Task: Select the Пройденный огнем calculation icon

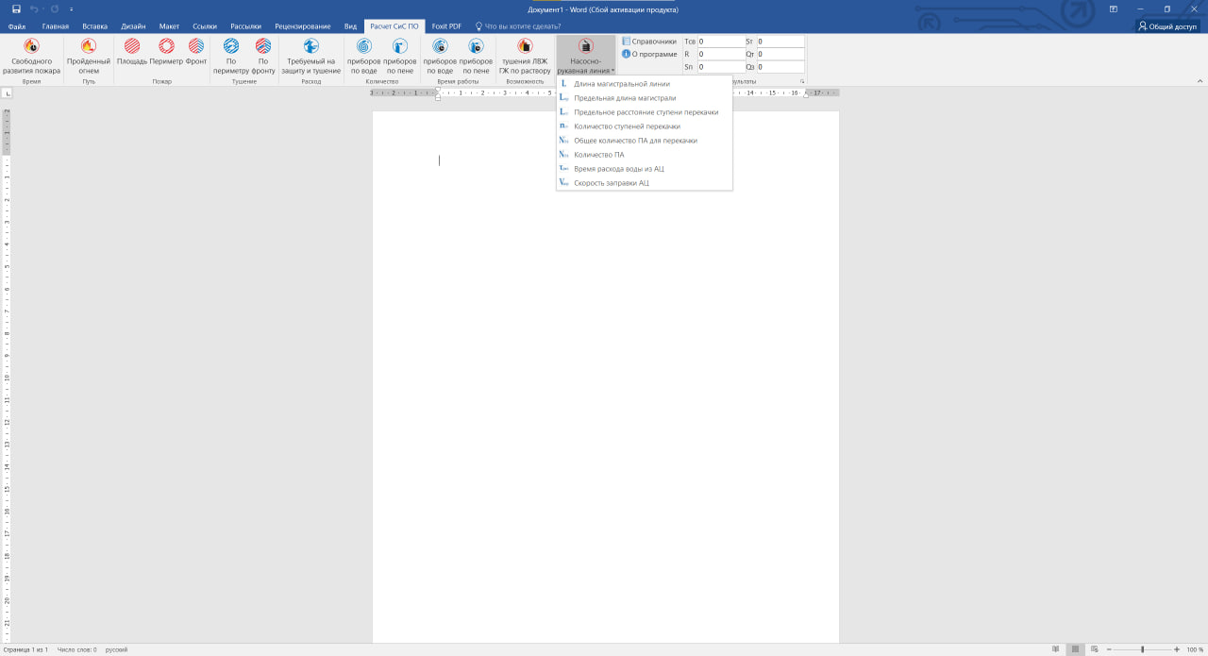Action: [89, 46]
